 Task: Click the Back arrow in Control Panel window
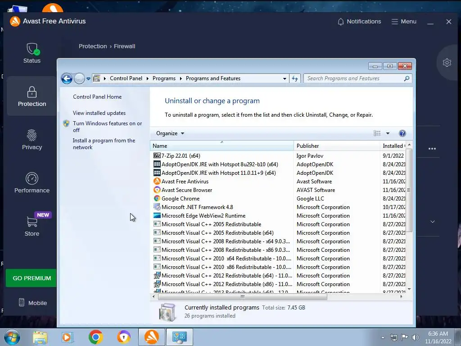(67, 78)
